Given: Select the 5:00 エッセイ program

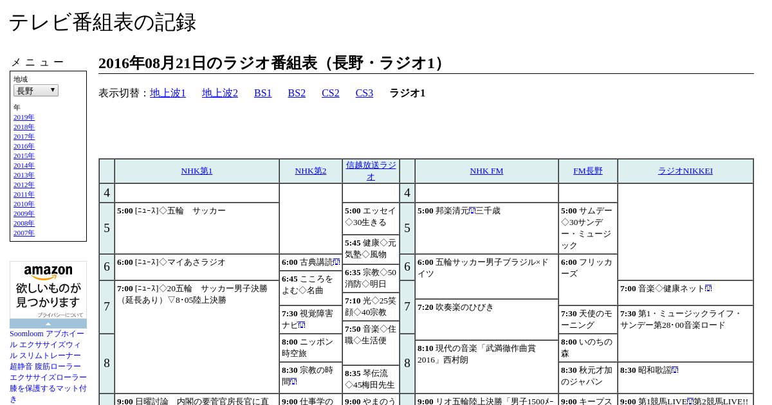Looking at the screenshot, I should pyautogui.click(x=371, y=219).
